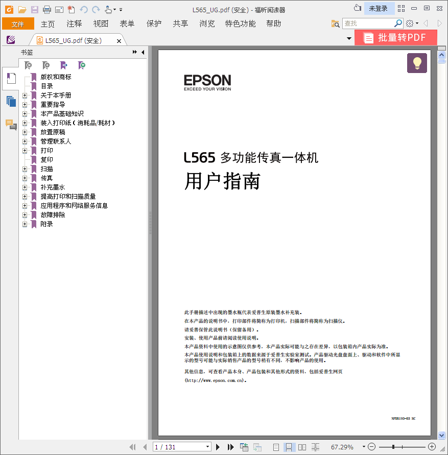Click the Print icon in the quick toolbar
This screenshot has height=455, width=448.
[x=47, y=10]
